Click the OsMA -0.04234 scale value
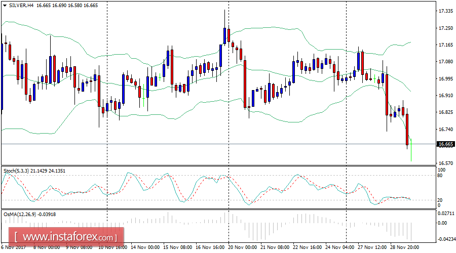The width and height of the screenshot is (456, 253). pos(446,239)
